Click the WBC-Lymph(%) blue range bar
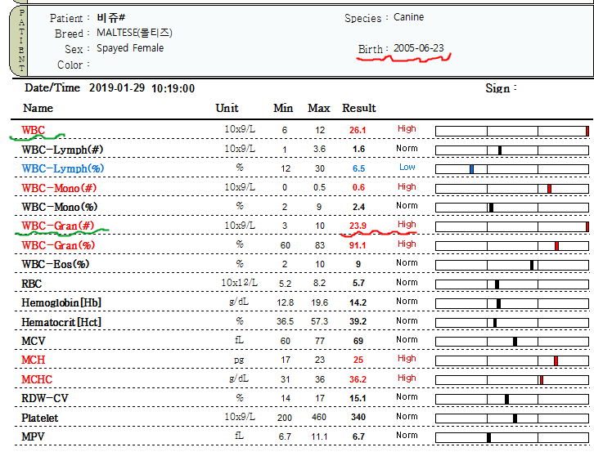 pyautogui.click(x=512, y=169)
